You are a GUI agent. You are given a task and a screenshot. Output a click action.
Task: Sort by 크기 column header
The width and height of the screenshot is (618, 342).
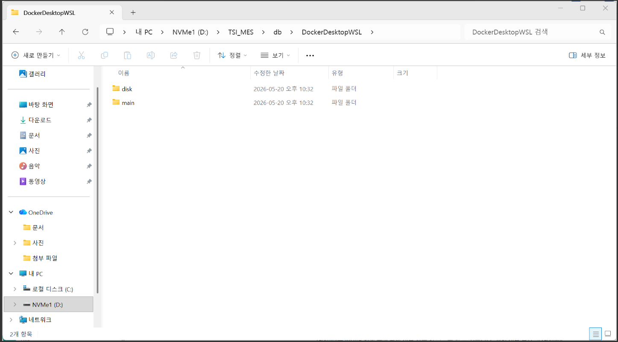click(402, 73)
